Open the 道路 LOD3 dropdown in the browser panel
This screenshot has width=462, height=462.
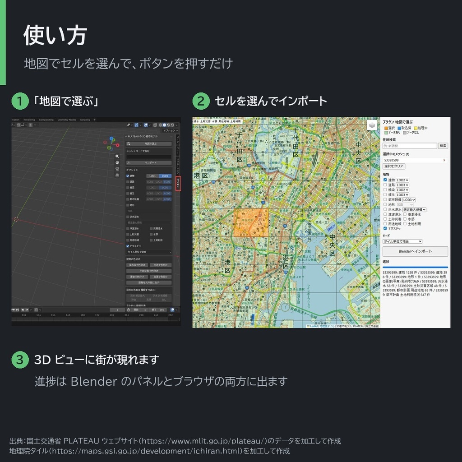pos(402,185)
